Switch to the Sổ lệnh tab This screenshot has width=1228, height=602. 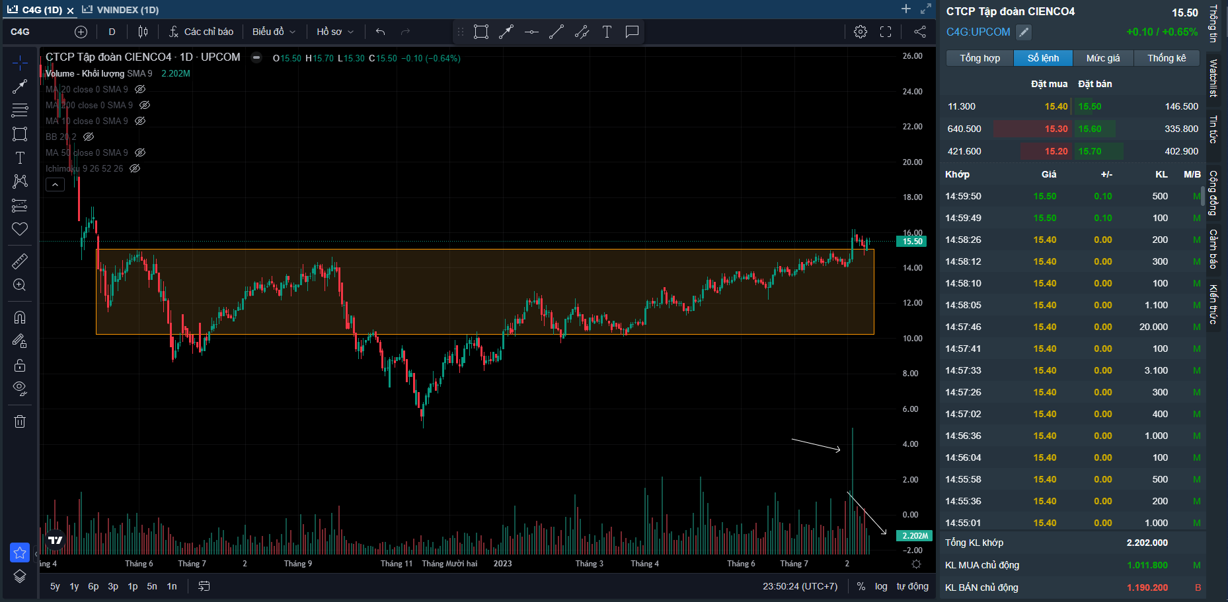[x=1043, y=58]
